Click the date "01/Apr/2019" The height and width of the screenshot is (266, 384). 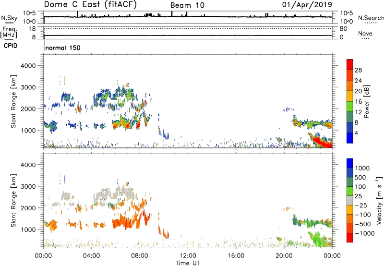[307, 4]
